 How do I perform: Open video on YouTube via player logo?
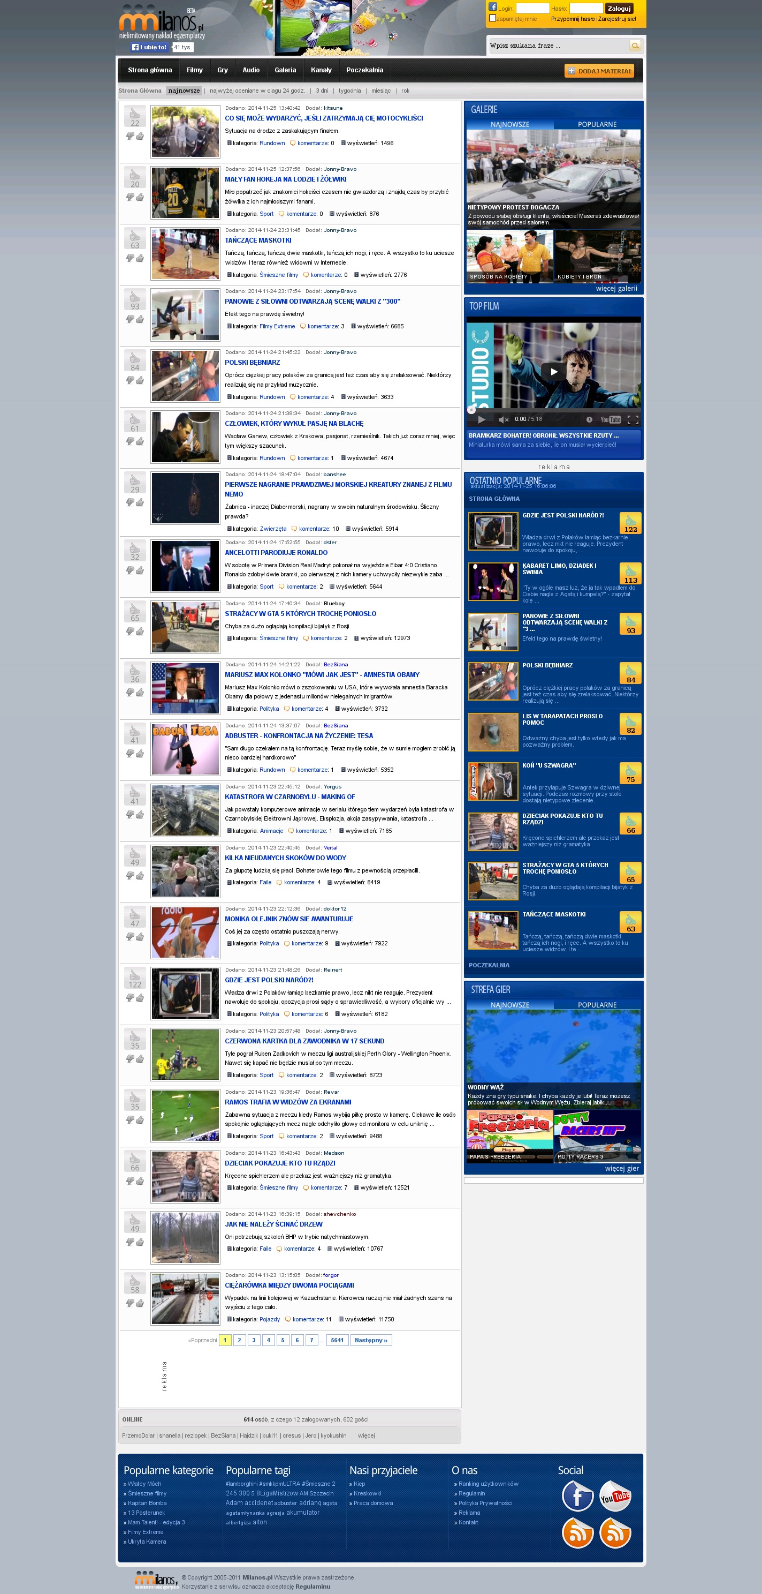pos(611,419)
